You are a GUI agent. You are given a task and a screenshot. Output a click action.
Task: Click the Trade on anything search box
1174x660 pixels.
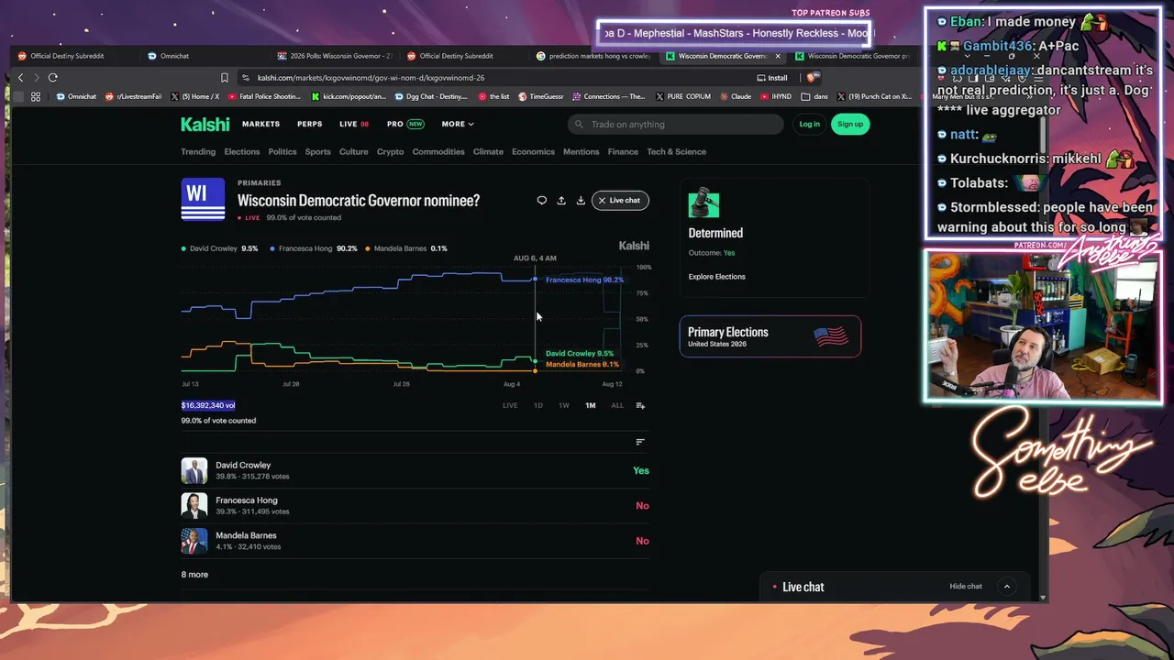pos(676,124)
